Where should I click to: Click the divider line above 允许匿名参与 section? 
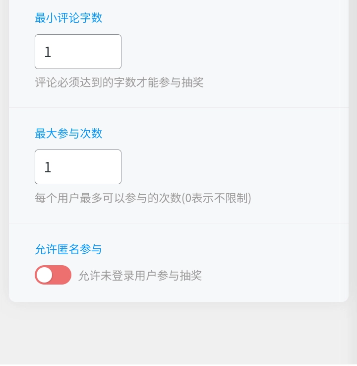pyautogui.click(x=178, y=223)
